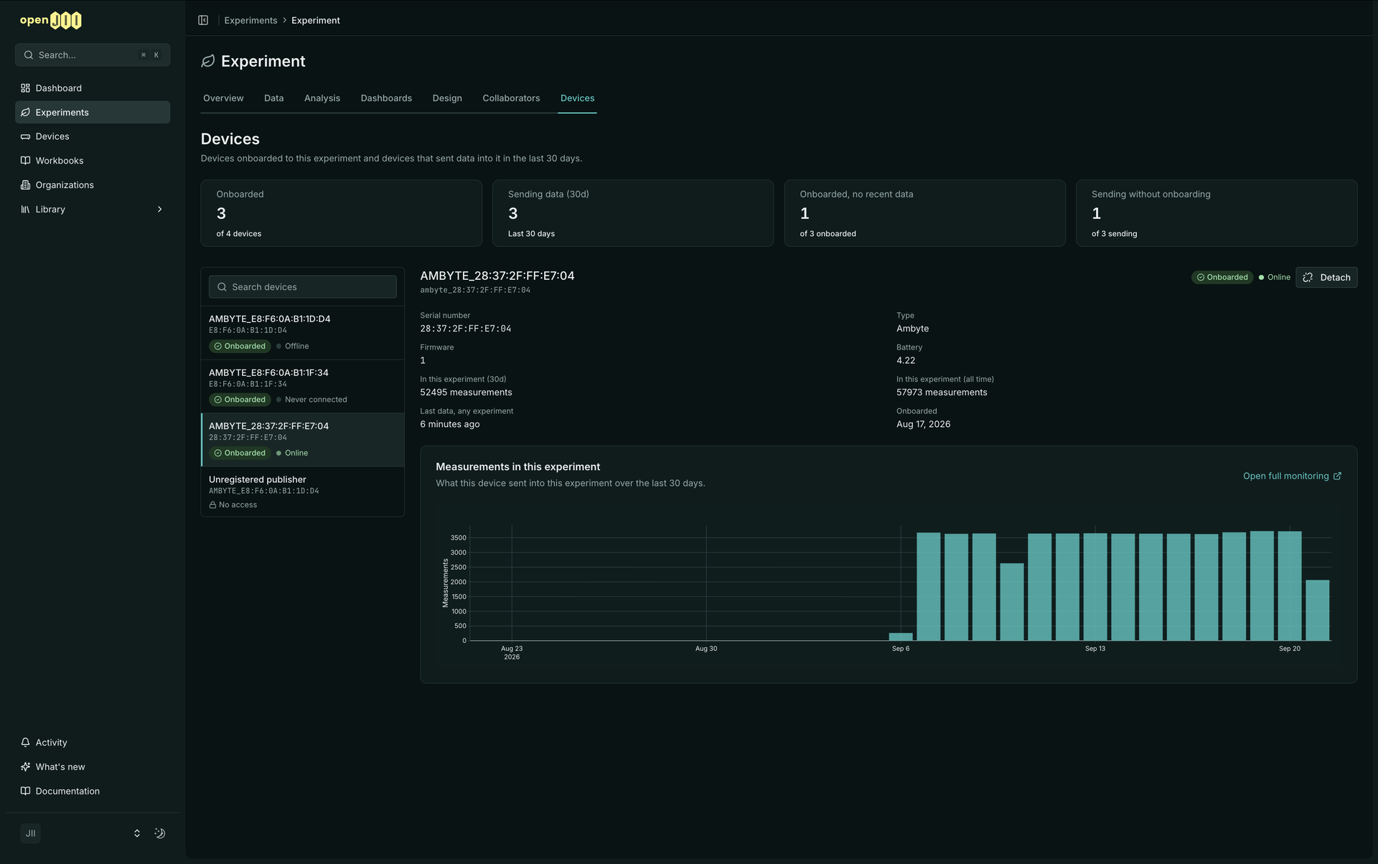
Task: Click the Documentation book icon
Action: point(25,792)
